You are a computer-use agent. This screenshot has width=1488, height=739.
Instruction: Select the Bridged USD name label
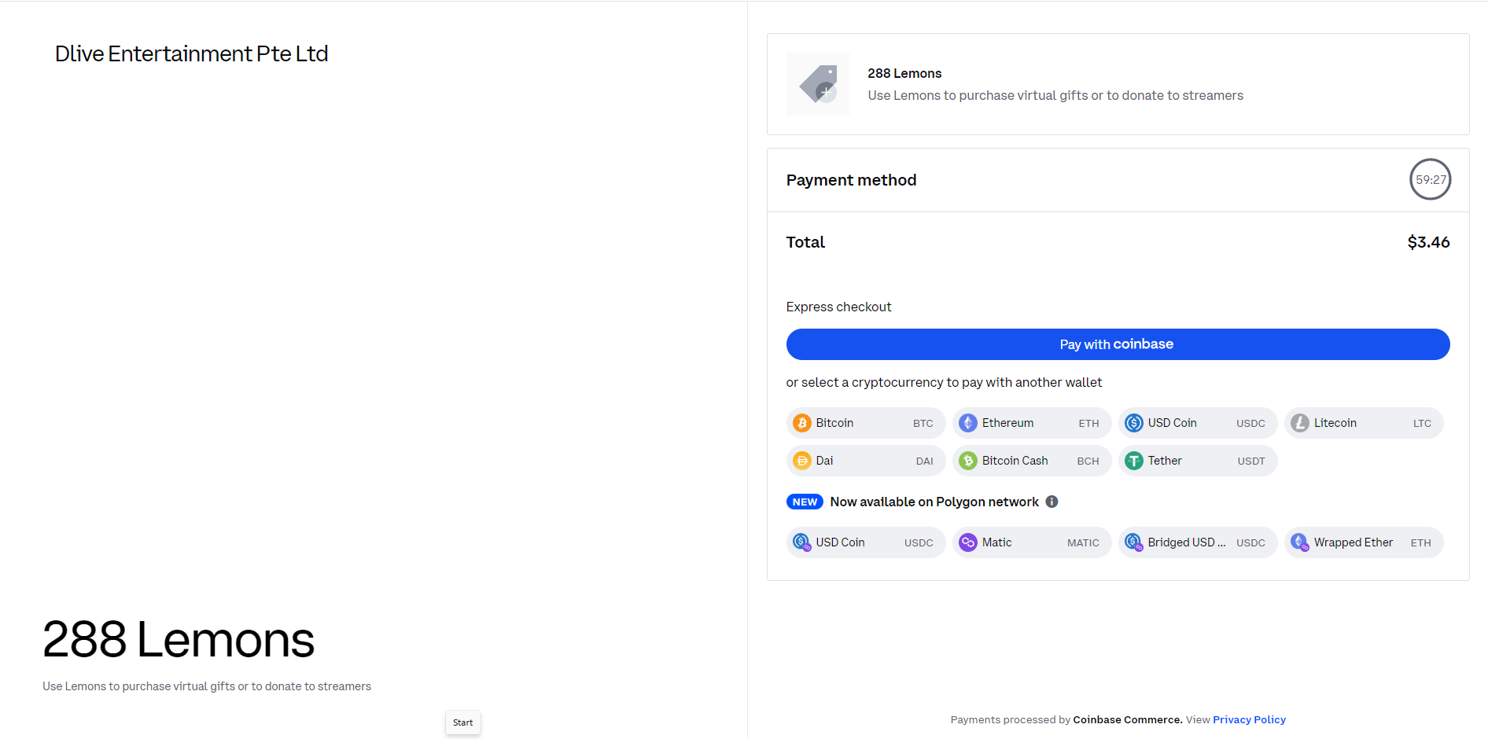(1186, 542)
